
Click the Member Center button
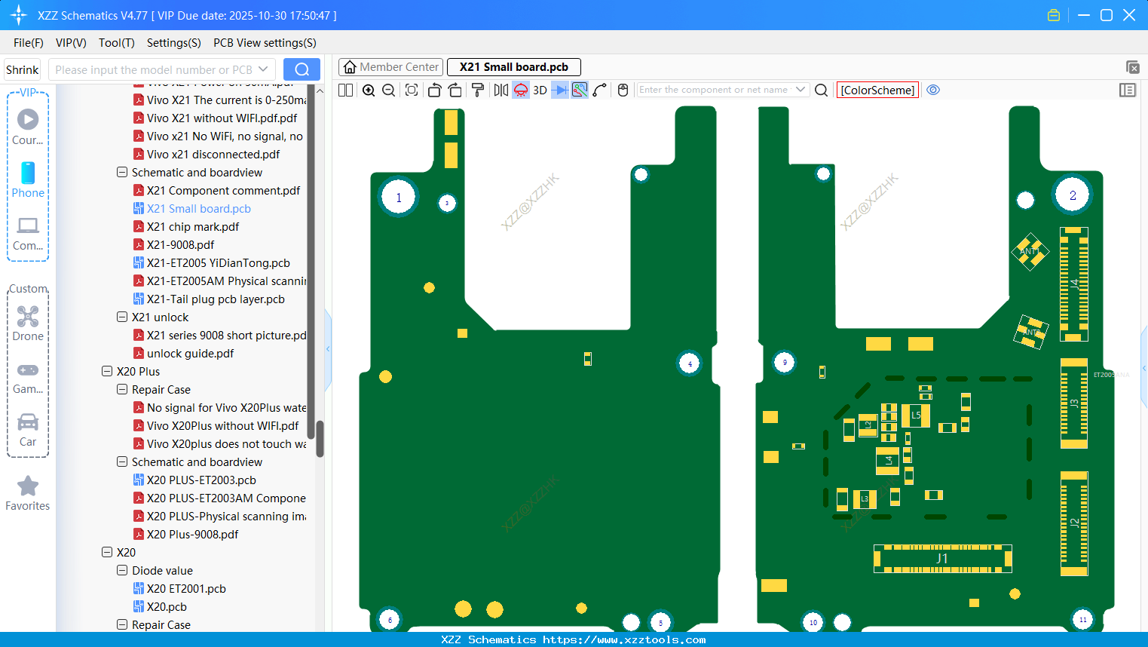click(390, 66)
